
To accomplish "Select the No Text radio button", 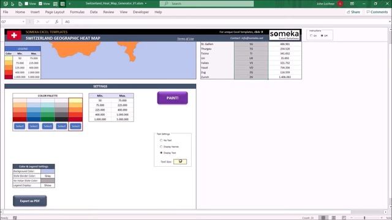I will (161, 141).
